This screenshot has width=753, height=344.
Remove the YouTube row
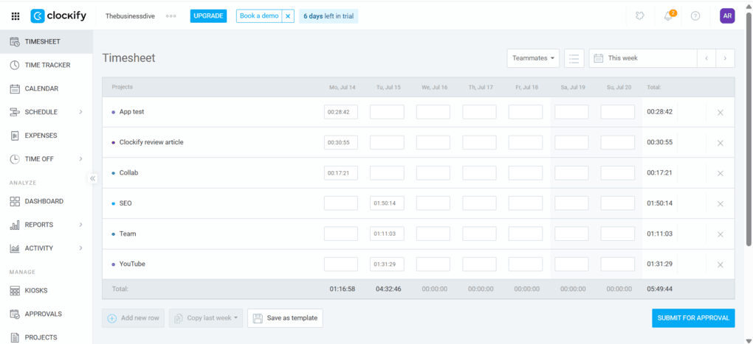(x=720, y=264)
